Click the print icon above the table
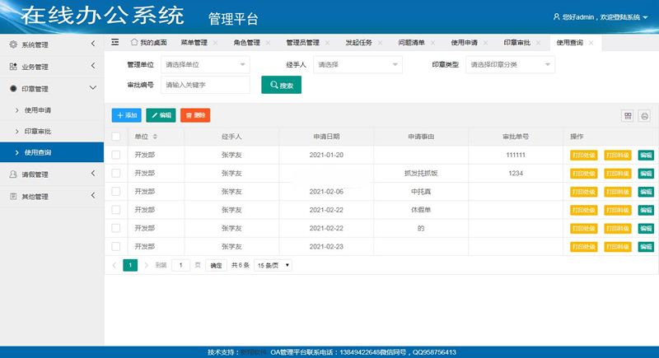The height and width of the screenshot is (358, 659). coord(644,115)
